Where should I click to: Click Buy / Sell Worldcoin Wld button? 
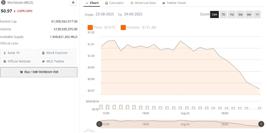(x=39, y=72)
